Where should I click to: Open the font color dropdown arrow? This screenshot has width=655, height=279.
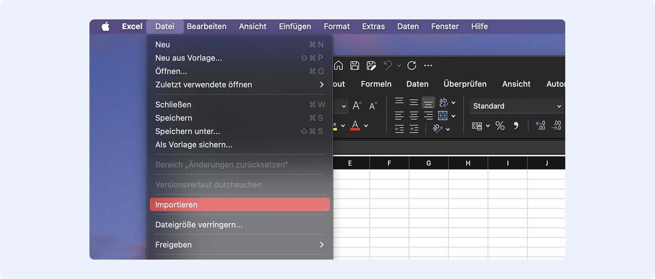pos(366,126)
